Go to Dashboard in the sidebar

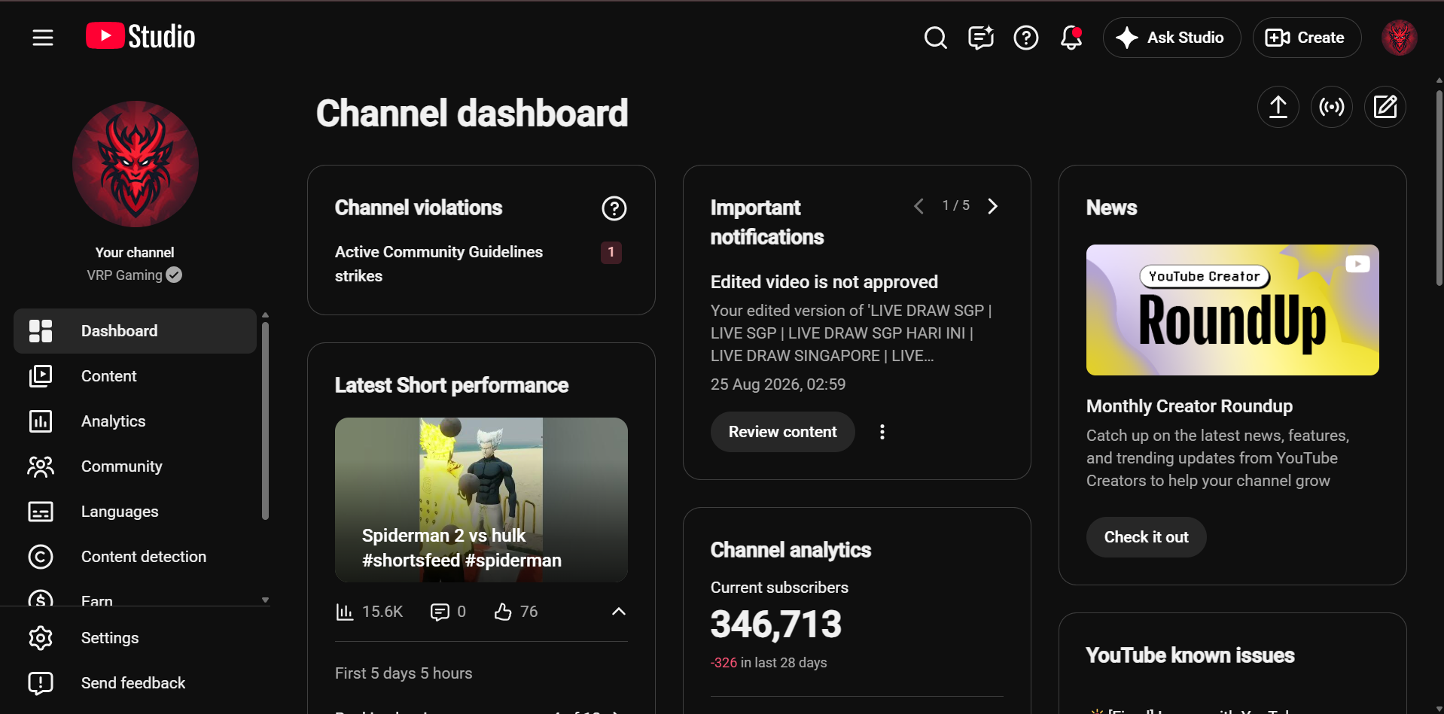click(x=136, y=331)
